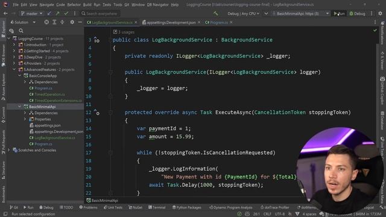Click the back navigation arrow in toolbar
The height and width of the screenshot is (217, 386).
click(5, 13)
